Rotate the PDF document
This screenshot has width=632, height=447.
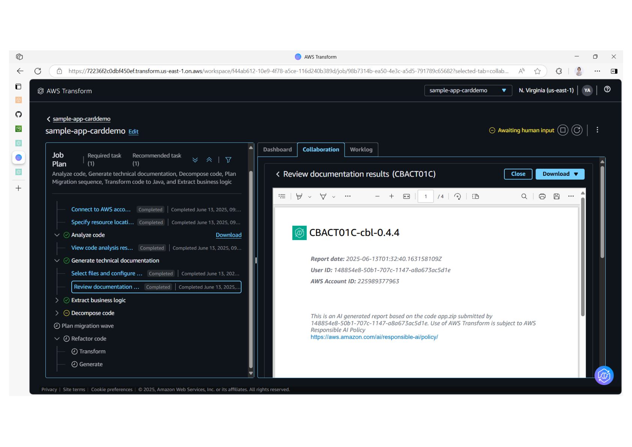coord(457,196)
